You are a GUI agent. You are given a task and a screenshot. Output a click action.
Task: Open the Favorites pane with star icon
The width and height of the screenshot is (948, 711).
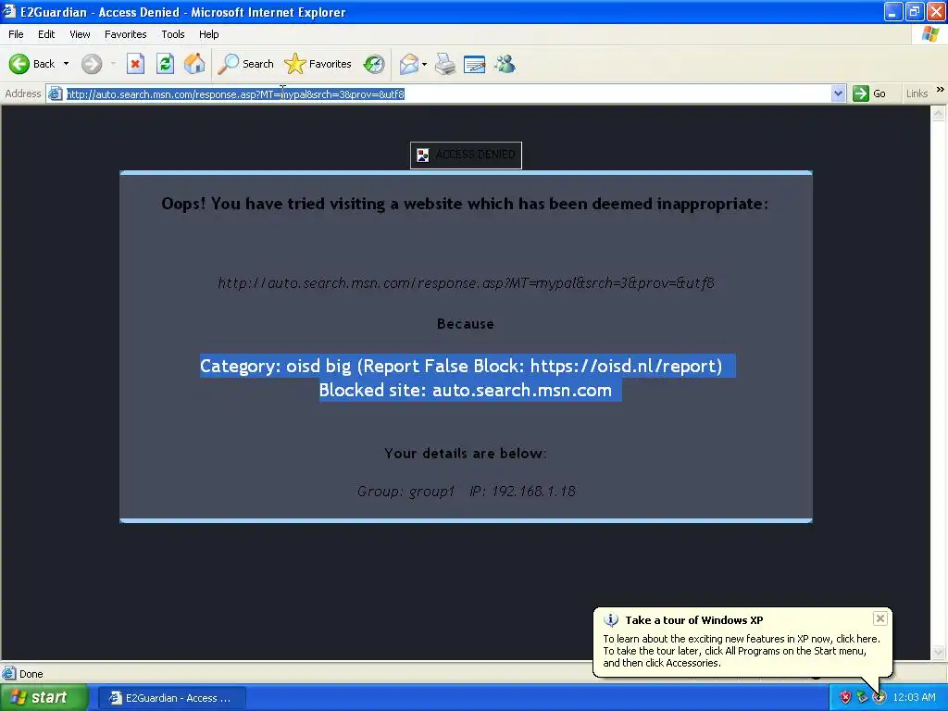pos(318,64)
